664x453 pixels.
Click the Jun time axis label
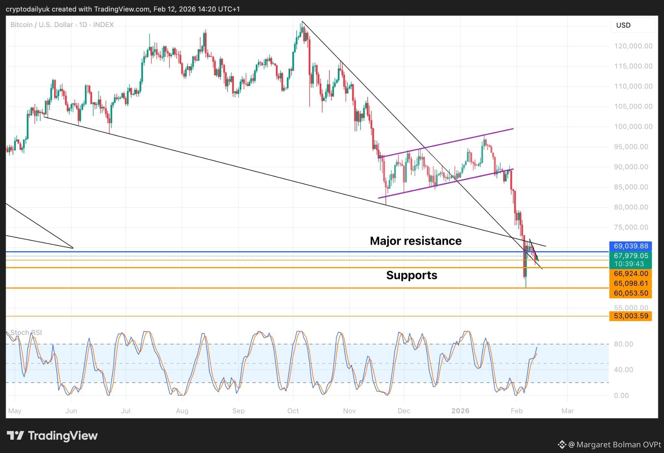point(71,411)
